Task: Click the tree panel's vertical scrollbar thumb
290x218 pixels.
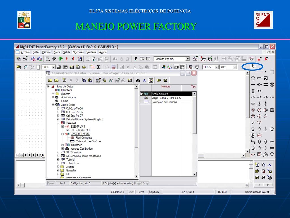Action: click(136, 118)
